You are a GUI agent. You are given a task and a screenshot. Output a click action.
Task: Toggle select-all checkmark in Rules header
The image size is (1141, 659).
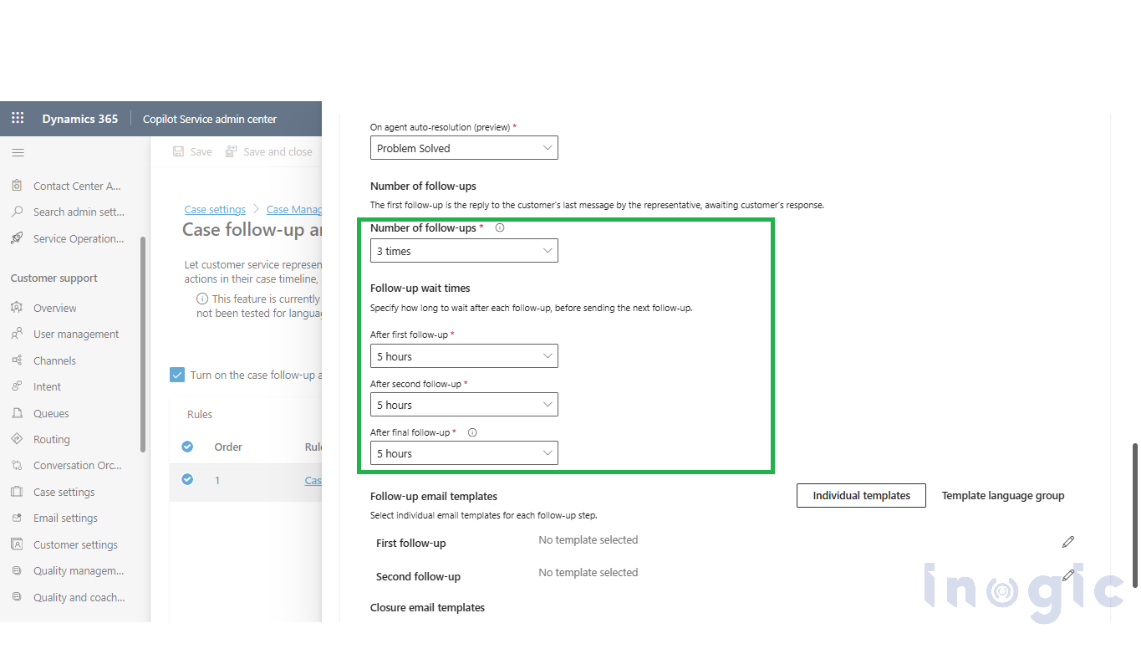[187, 447]
